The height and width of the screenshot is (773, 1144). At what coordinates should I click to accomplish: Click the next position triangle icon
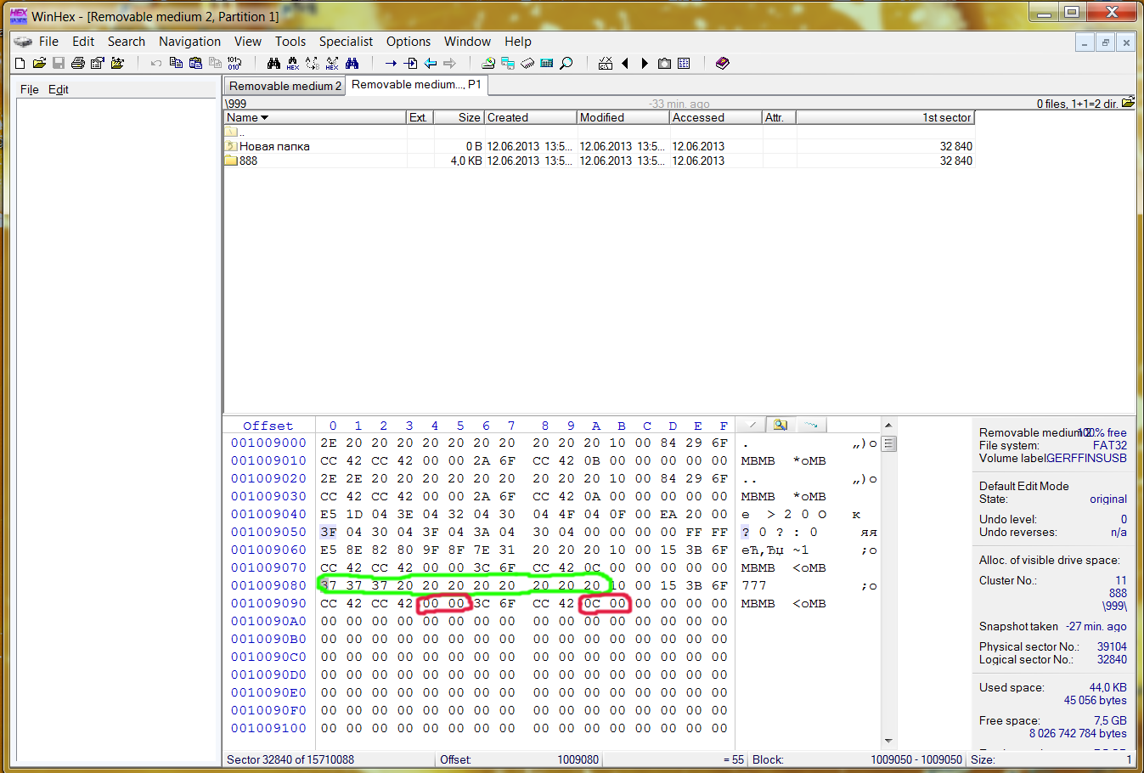(x=645, y=63)
